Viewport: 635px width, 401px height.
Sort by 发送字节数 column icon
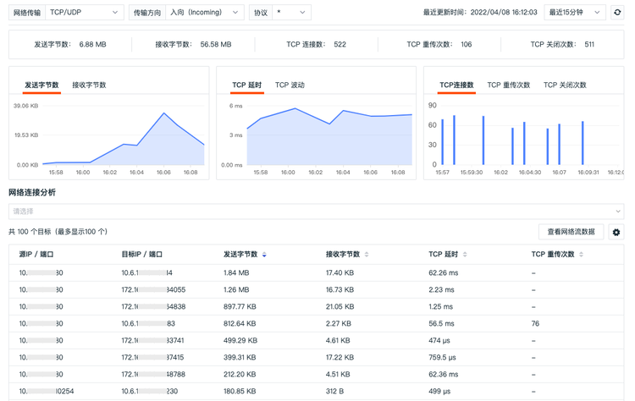[264, 255]
